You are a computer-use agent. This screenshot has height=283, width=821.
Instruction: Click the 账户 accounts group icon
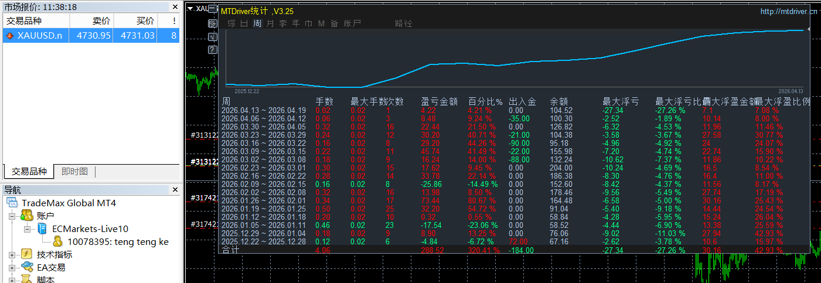click(x=26, y=216)
